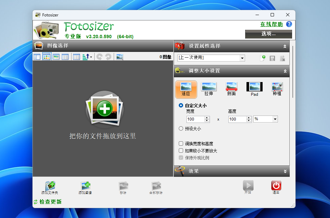Image resolution: width=330 pixels, height=218 pixels.
Task: Open the sort order dropdown in image toolbar
Action: pos(88,57)
